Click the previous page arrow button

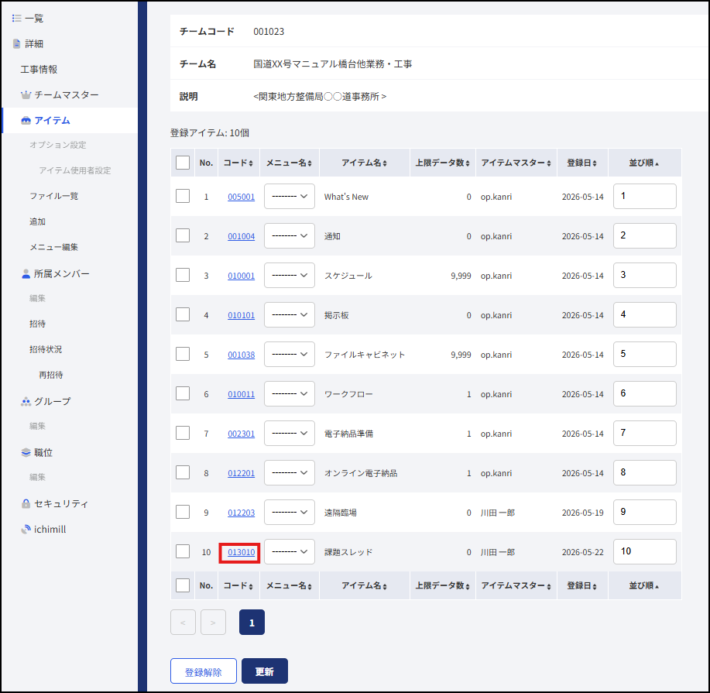(183, 623)
